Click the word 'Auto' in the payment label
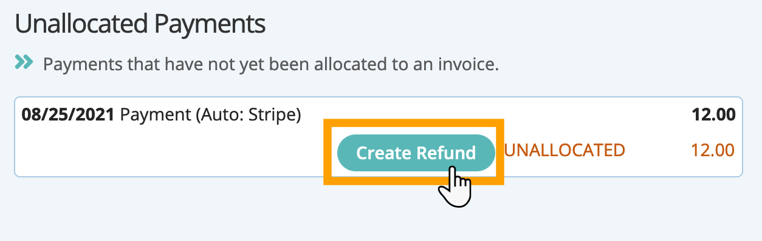This screenshot has width=762, height=241. click(228, 114)
